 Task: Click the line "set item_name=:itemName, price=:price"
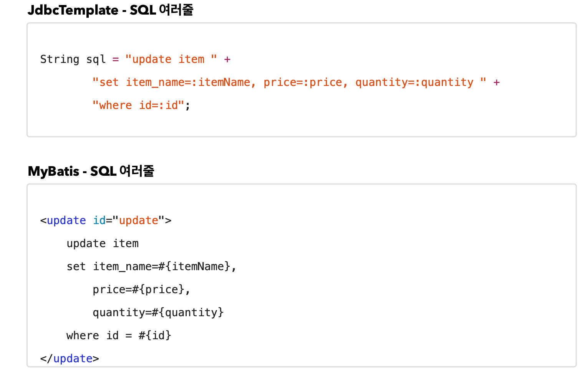pos(296,83)
